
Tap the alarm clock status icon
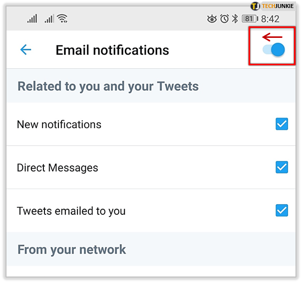coord(225,18)
